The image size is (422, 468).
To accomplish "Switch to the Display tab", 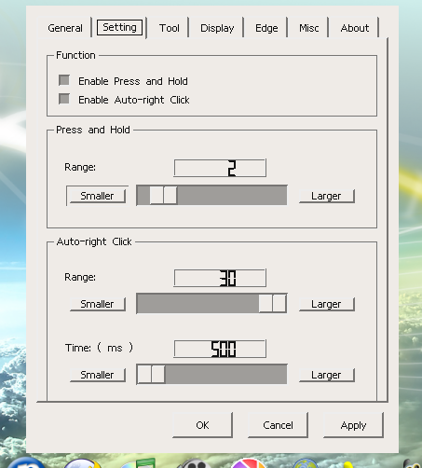I will (x=217, y=28).
